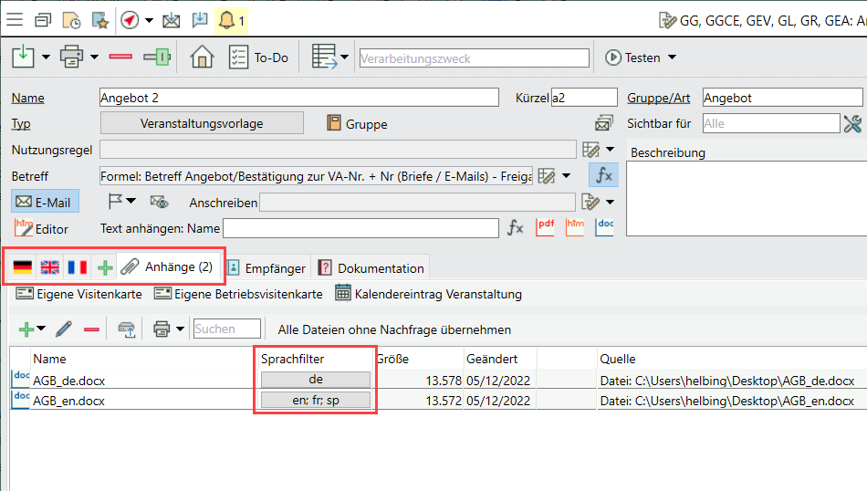Expand the flag dropdown next to E-Mail
Screen dimensions: 867x491
pyautogui.click(x=131, y=202)
